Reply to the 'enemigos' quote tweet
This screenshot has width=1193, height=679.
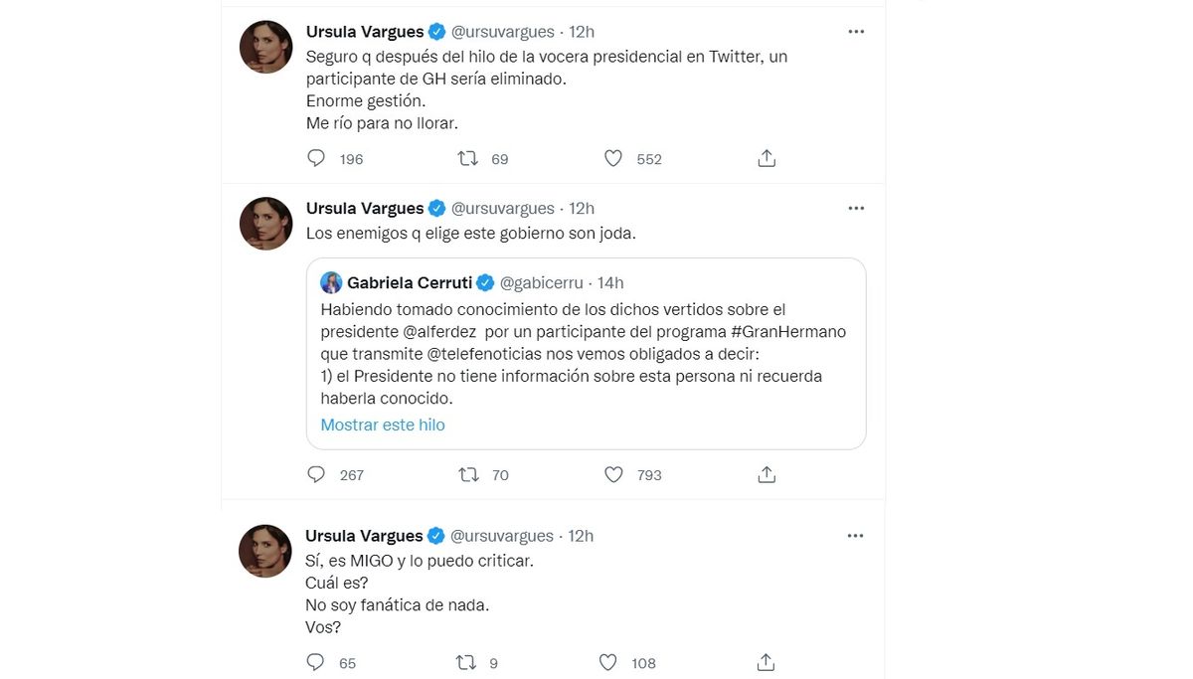click(x=316, y=474)
